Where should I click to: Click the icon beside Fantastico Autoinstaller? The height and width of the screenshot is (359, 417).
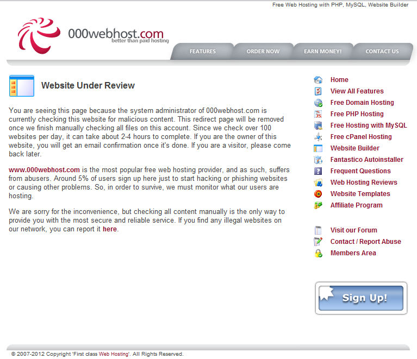[x=318, y=160]
